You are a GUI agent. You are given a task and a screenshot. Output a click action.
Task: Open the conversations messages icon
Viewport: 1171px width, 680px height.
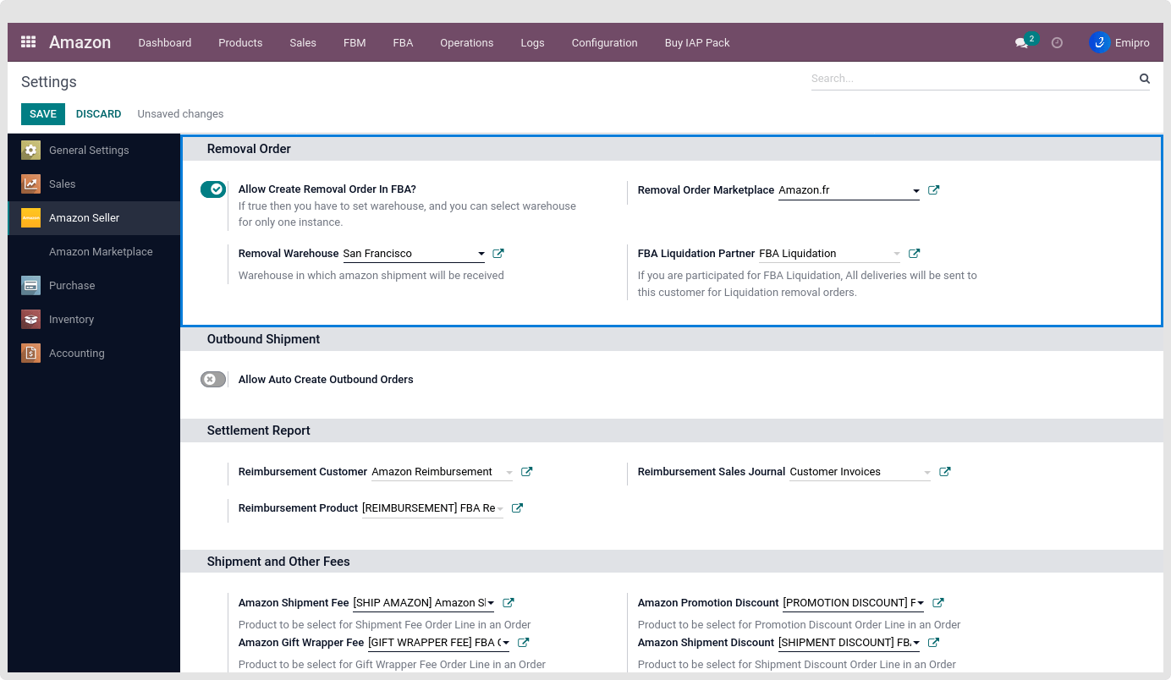[x=1021, y=42]
